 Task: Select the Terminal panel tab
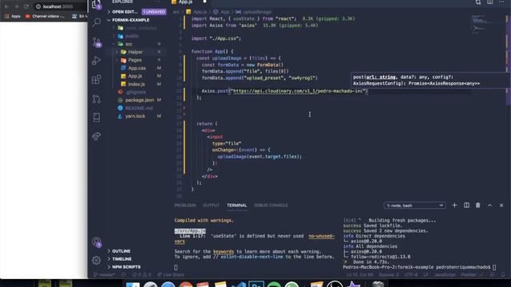coord(236,206)
